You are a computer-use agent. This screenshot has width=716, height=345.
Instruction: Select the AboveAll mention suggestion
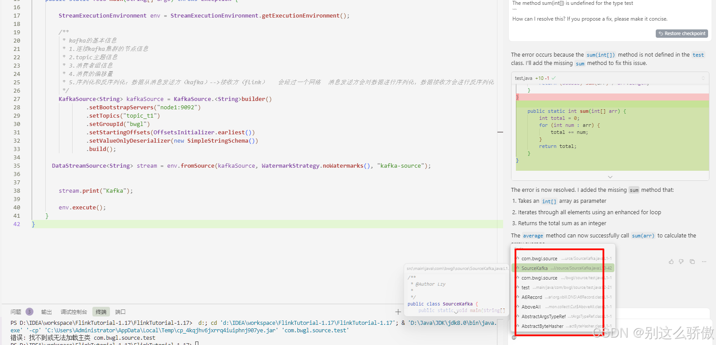(x=564, y=306)
